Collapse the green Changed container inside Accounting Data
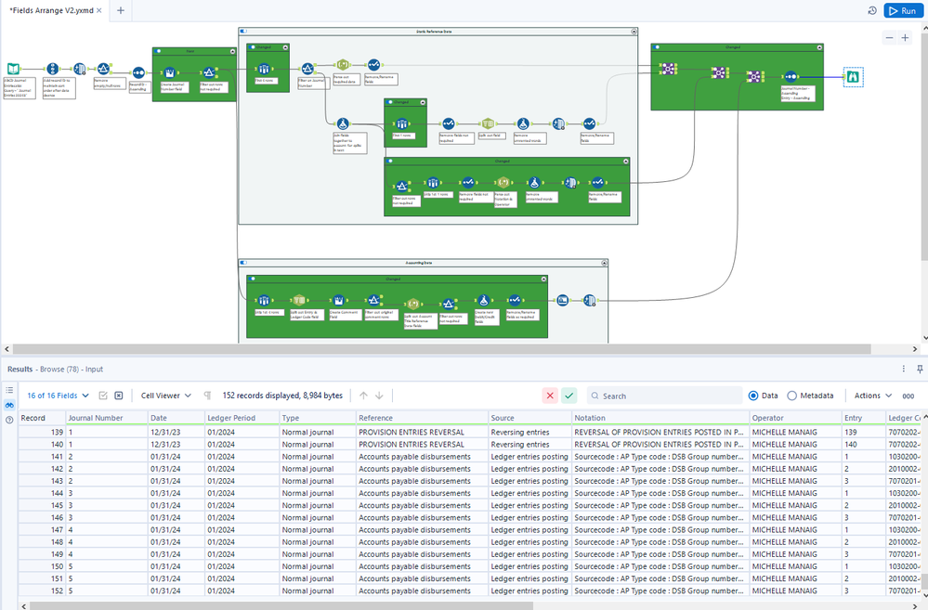 coord(543,279)
